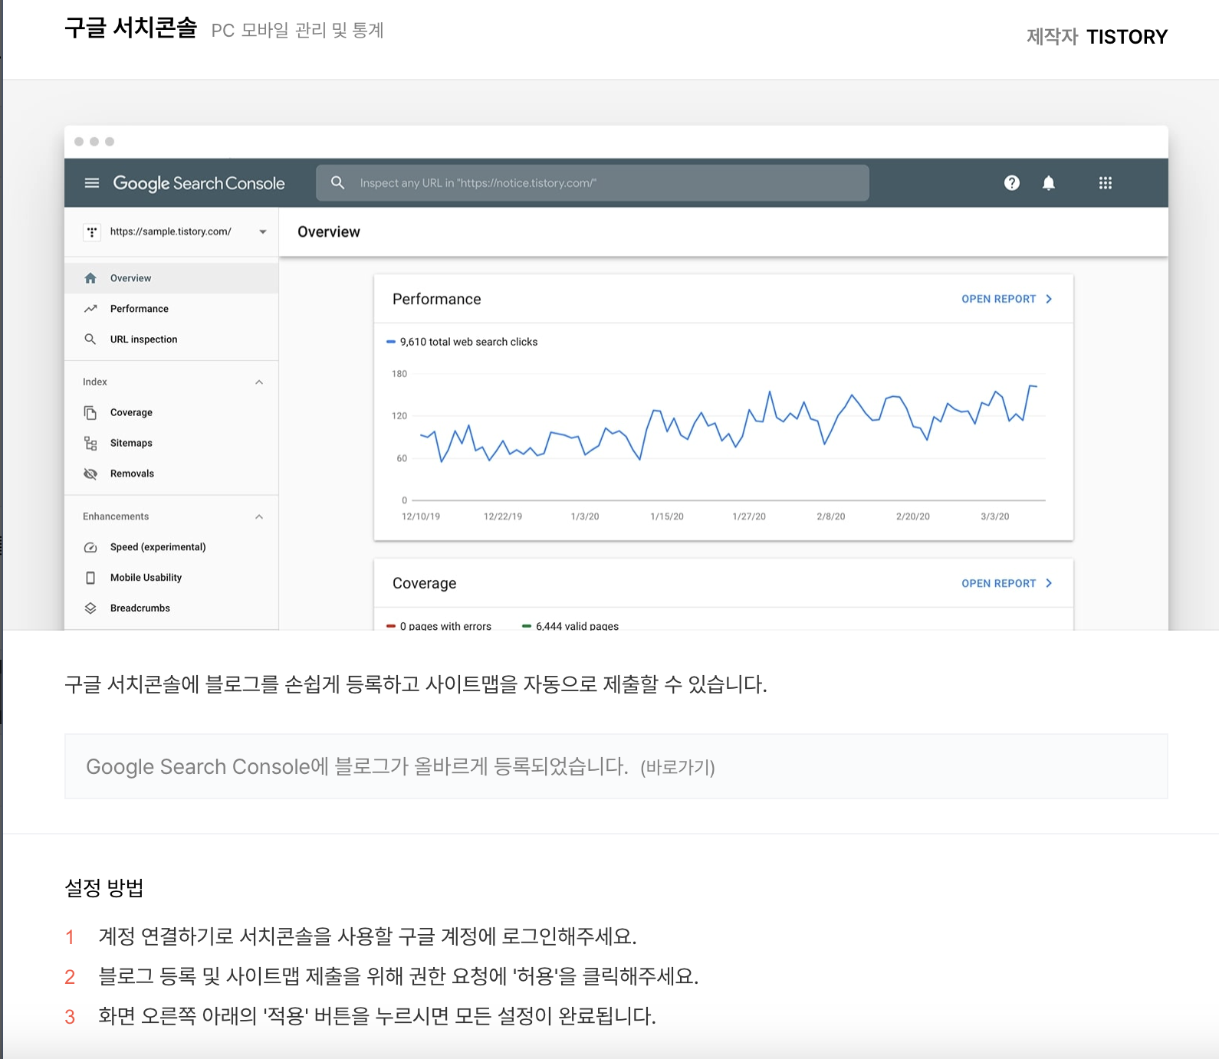The height and width of the screenshot is (1059, 1219).
Task: Open the Coverage card's OPEN REPORT link
Action: tap(998, 583)
